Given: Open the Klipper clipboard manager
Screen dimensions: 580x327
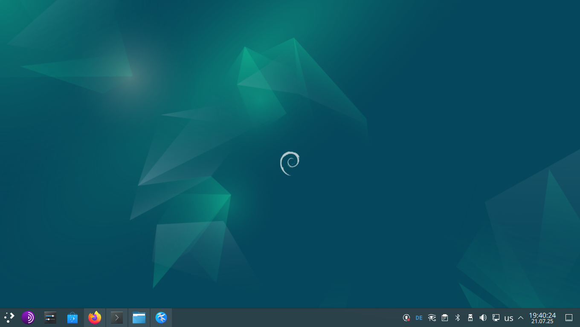Looking at the screenshot, I should tap(445, 318).
